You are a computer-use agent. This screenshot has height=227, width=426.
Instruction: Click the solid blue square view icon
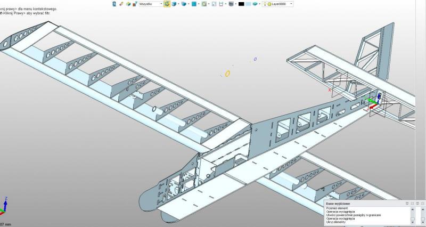point(194,4)
